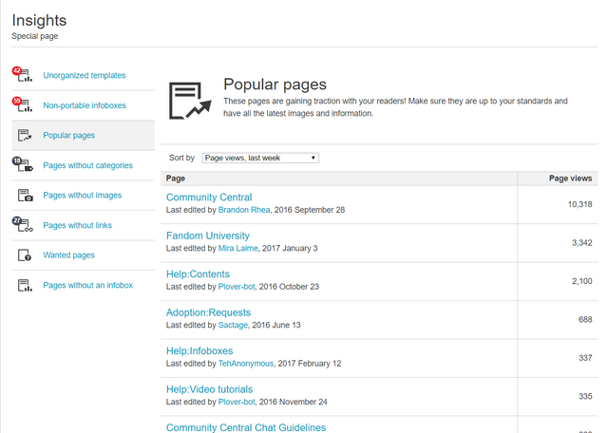
Task: View Sactage's user profile
Action: point(233,325)
